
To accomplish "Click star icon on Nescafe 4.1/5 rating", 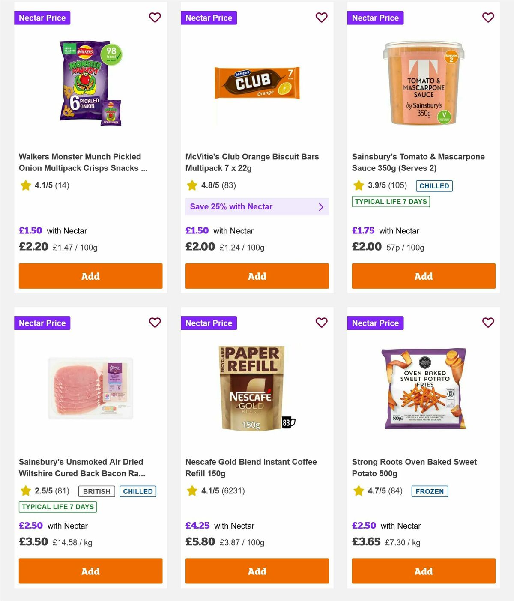I will 191,491.
